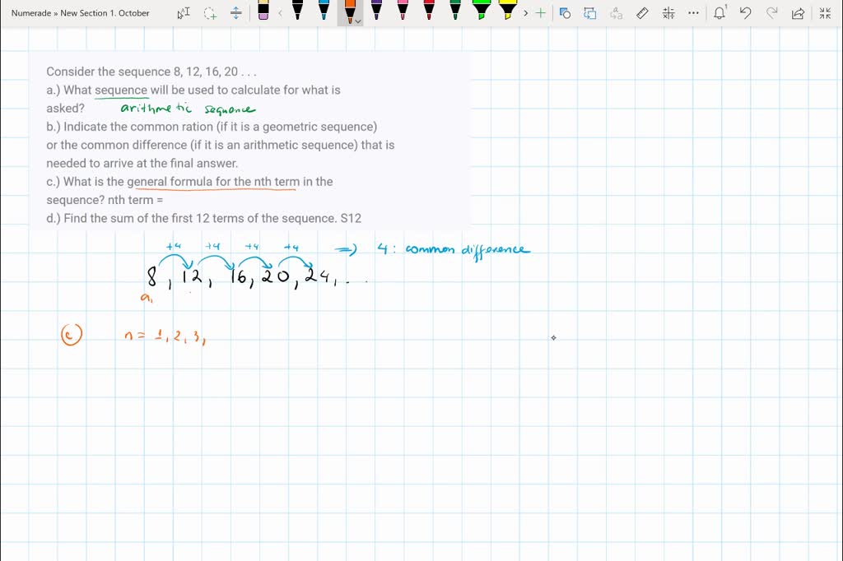
Task: Redo the undone action
Action: [x=771, y=12]
